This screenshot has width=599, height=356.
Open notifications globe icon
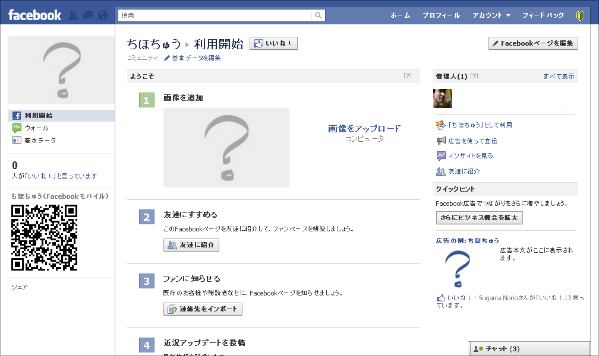[x=103, y=15]
